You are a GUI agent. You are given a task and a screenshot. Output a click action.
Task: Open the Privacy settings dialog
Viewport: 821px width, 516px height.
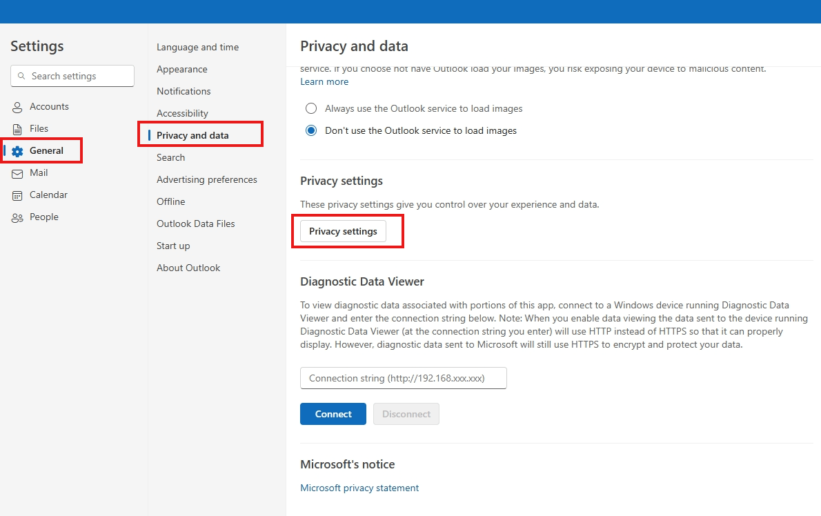click(343, 231)
